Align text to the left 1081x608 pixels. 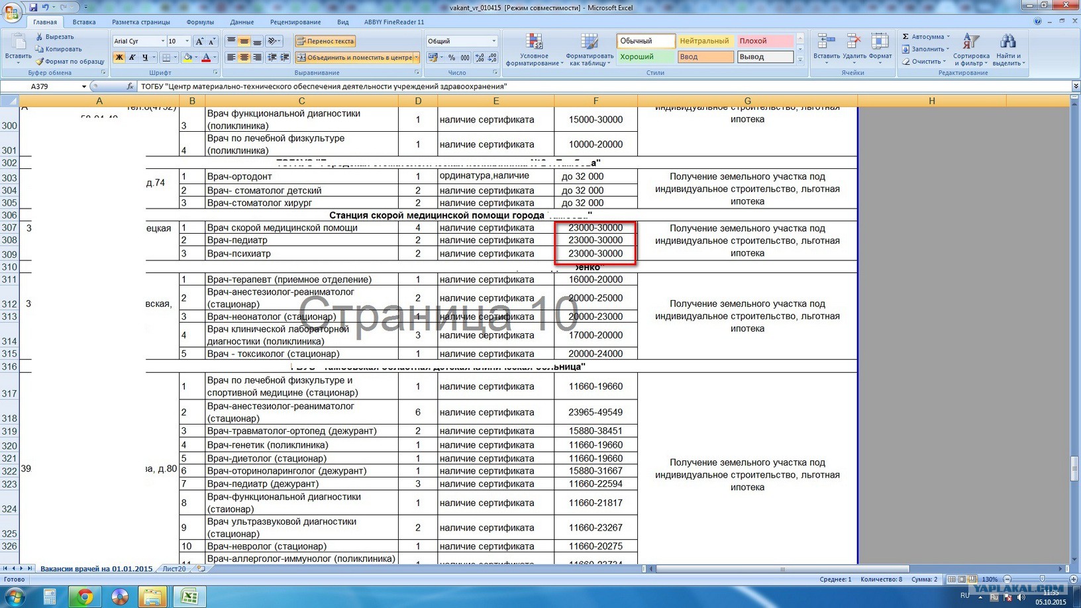(231, 58)
